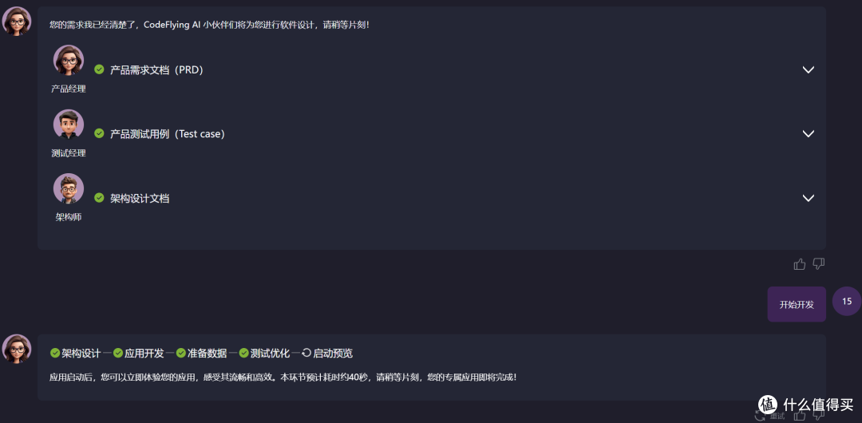This screenshot has width=862, height=423.
Task: Click the Test Manager avatar above 测试经理
Action: click(x=69, y=125)
